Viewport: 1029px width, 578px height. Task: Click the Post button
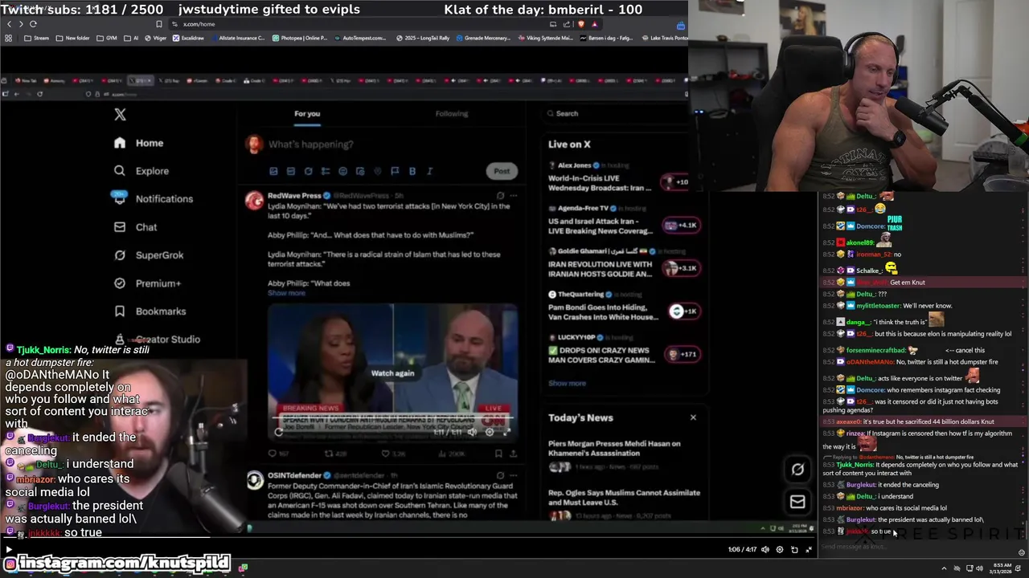(x=502, y=171)
